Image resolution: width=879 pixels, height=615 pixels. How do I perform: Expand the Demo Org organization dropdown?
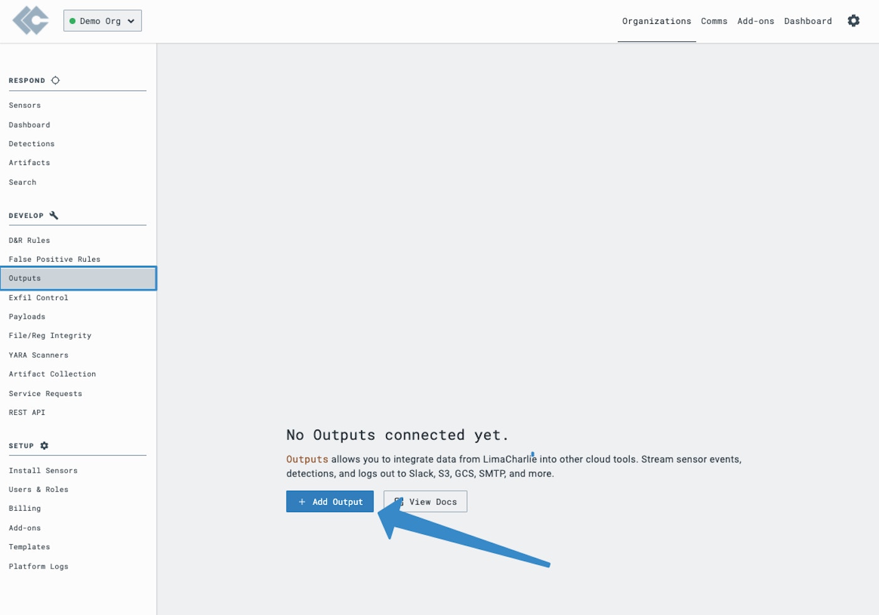(x=102, y=21)
